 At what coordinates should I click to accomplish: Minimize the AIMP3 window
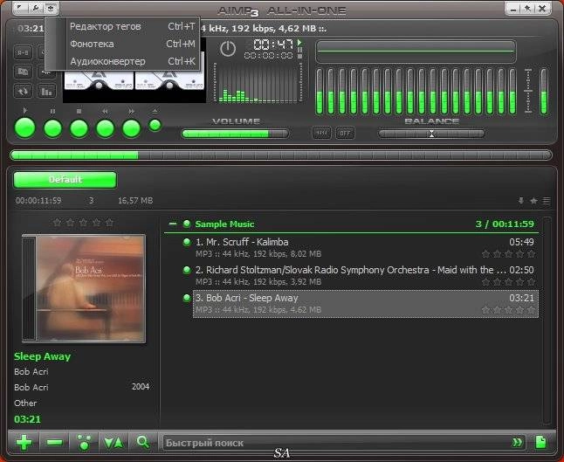[513, 8]
